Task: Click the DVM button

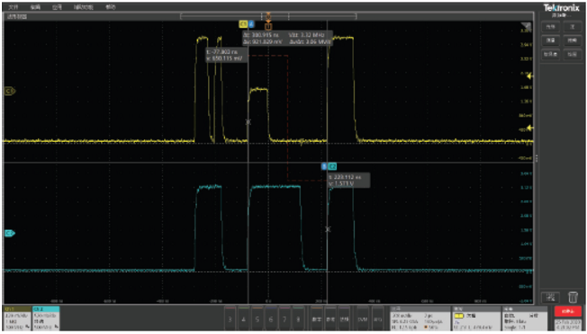Action: coord(363,319)
